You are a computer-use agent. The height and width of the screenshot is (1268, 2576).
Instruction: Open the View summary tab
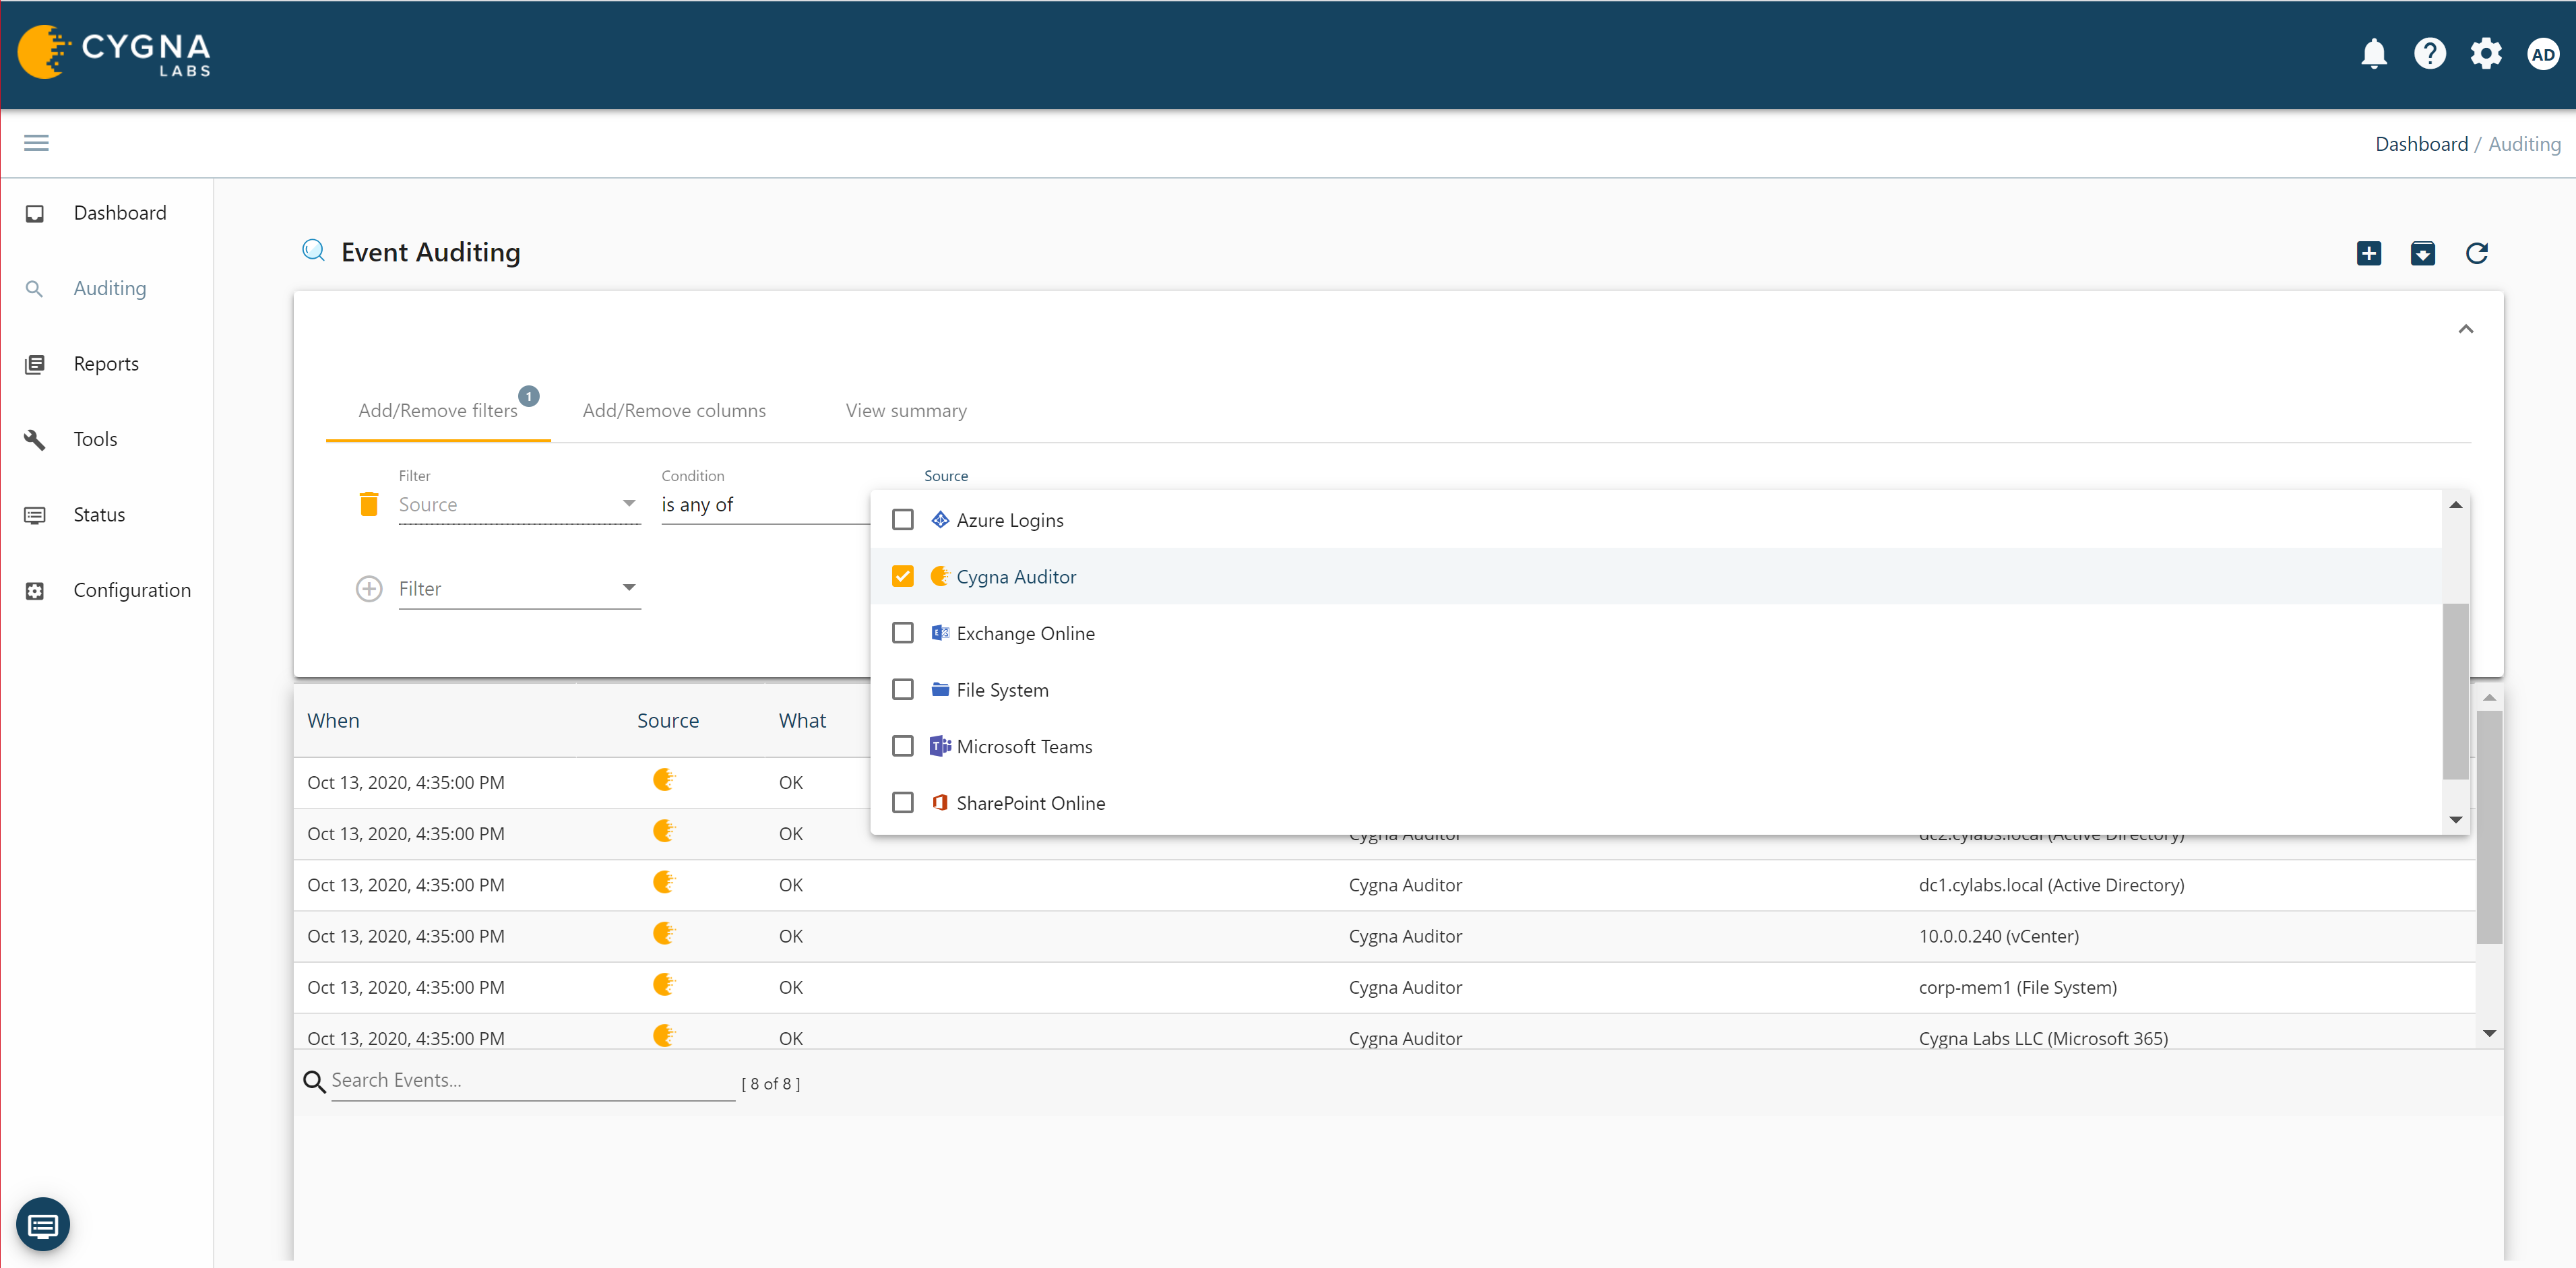[x=905, y=411]
